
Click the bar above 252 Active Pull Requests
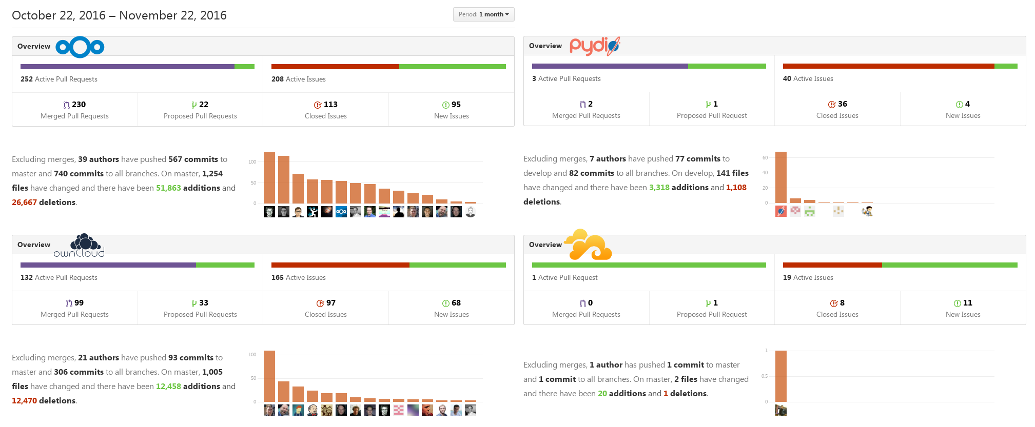pyautogui.click(x=138, y=67)
